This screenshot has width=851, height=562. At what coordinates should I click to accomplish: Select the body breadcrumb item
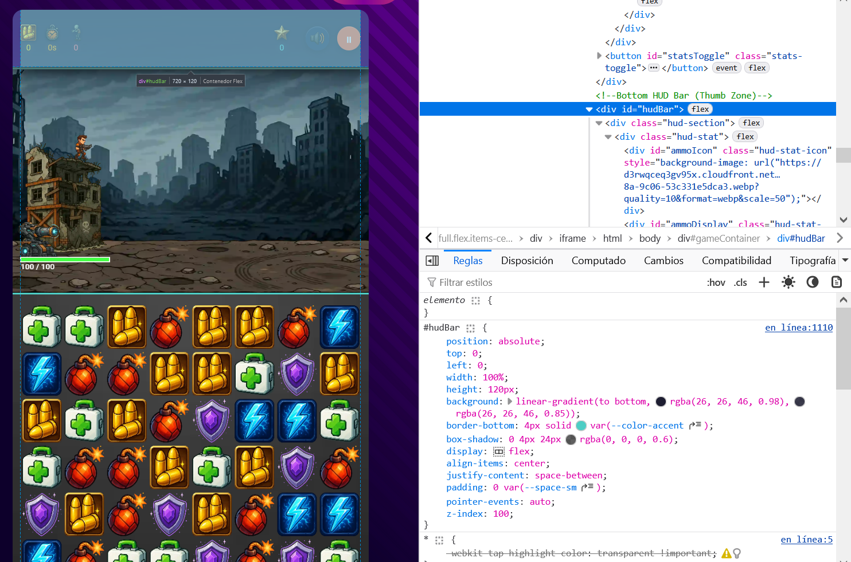tap(650, 238)
